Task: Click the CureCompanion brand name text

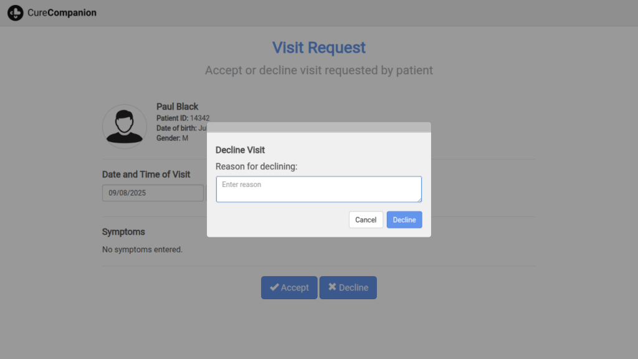Action: tap(62, 12)
